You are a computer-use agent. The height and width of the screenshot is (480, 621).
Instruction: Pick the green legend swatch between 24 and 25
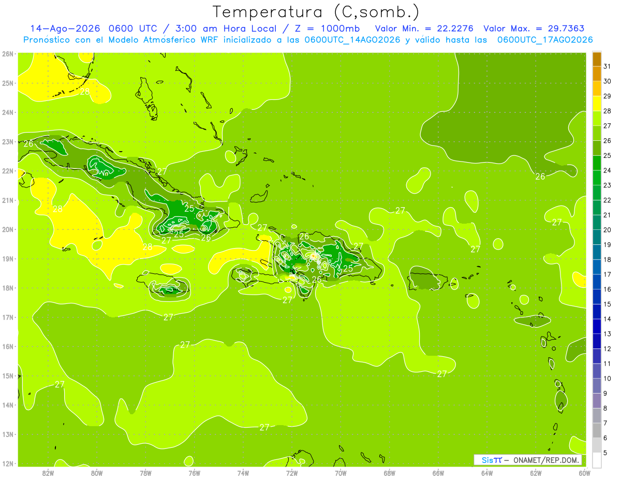(x=597, y=163)
